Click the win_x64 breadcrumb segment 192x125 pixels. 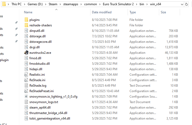coord(156,4)
